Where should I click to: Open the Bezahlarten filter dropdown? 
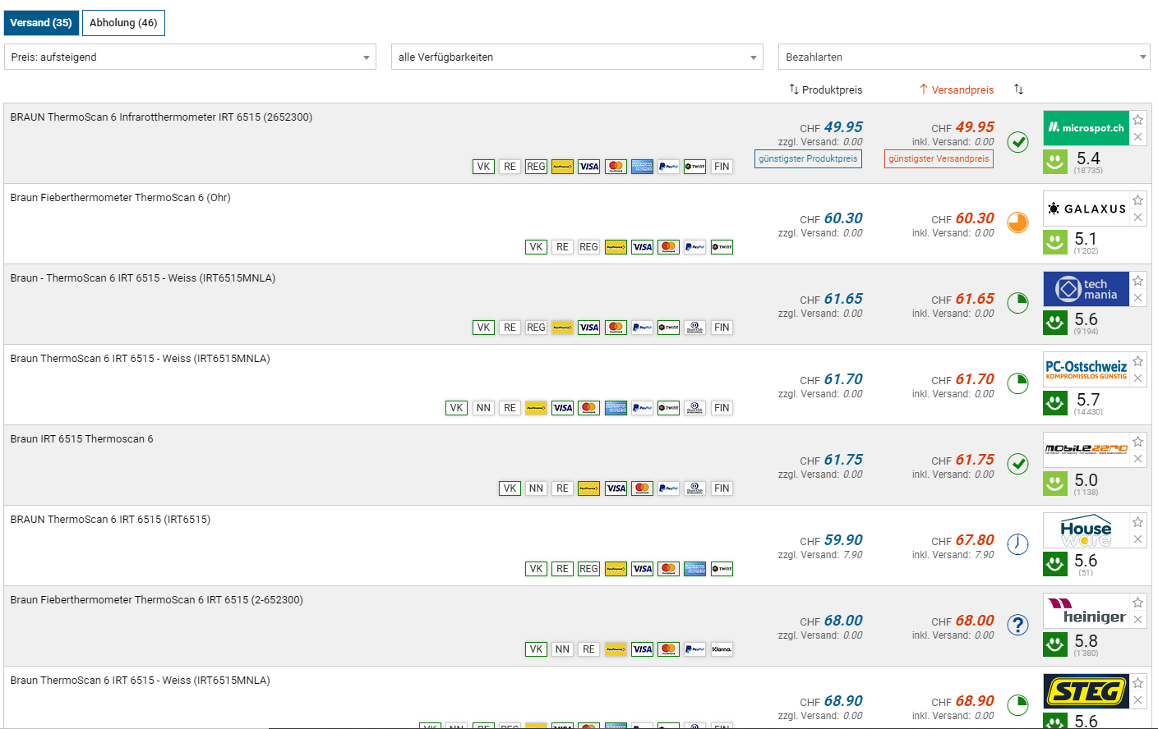[964, 57]
